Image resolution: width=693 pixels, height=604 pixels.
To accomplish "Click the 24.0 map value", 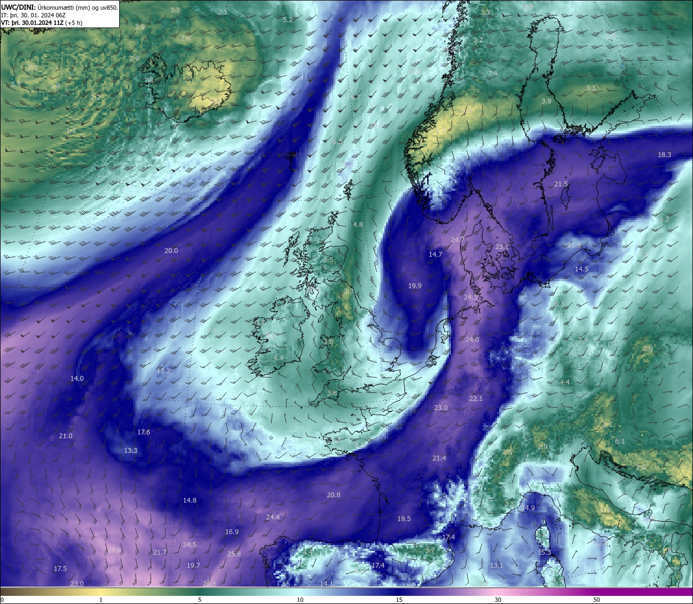I will pos(472,340).
